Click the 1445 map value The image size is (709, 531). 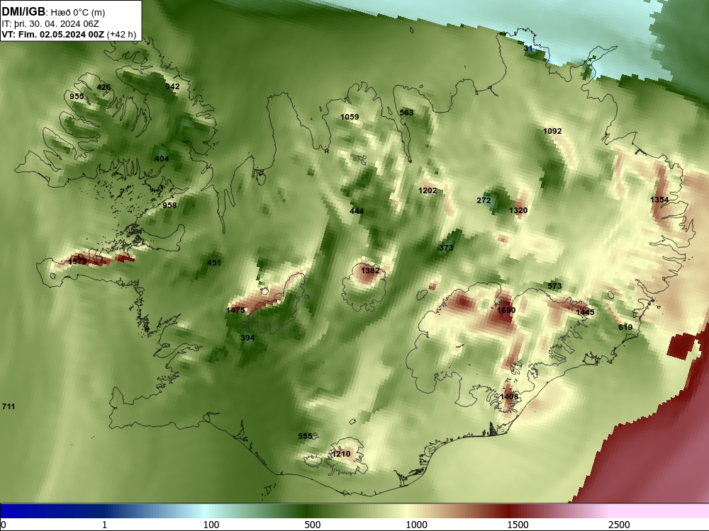[585, 312]
